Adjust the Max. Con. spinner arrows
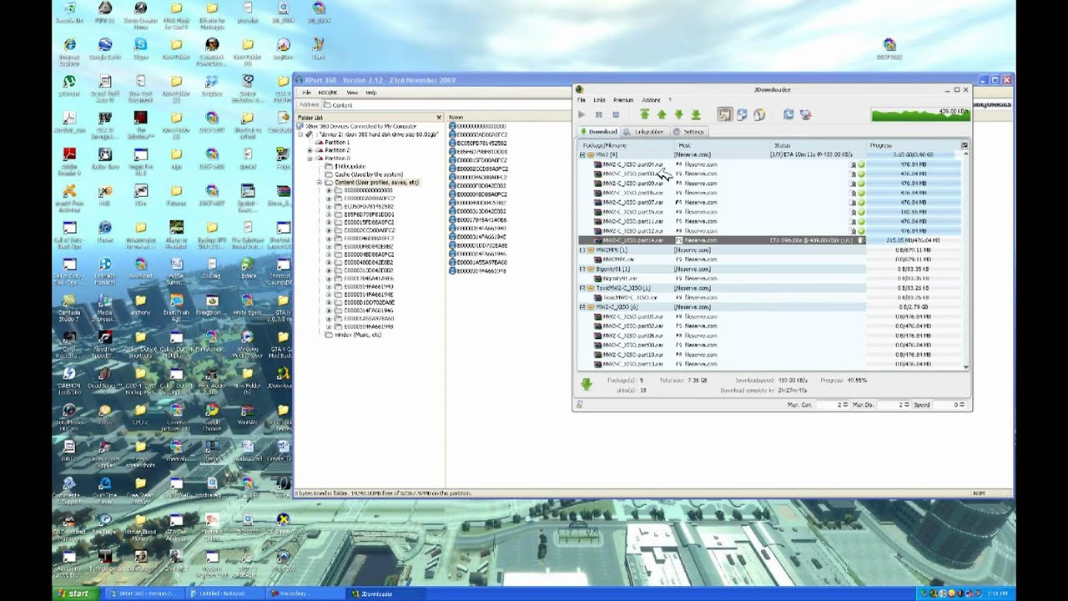Image resolution: width=1068 pixels, height=601 pixels. tap(846, 405)
